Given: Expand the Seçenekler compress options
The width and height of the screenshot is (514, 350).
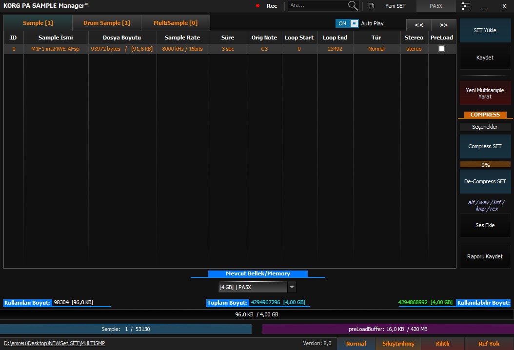Looking at the screenshot, I should click(x=485, y=127).
